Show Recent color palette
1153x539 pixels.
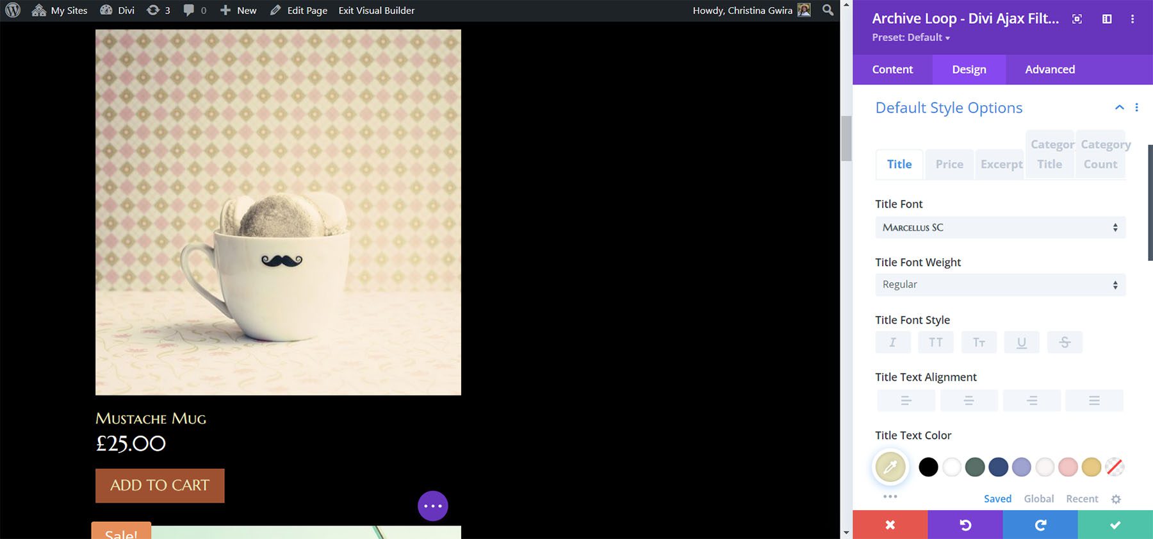pos(1082,499)
